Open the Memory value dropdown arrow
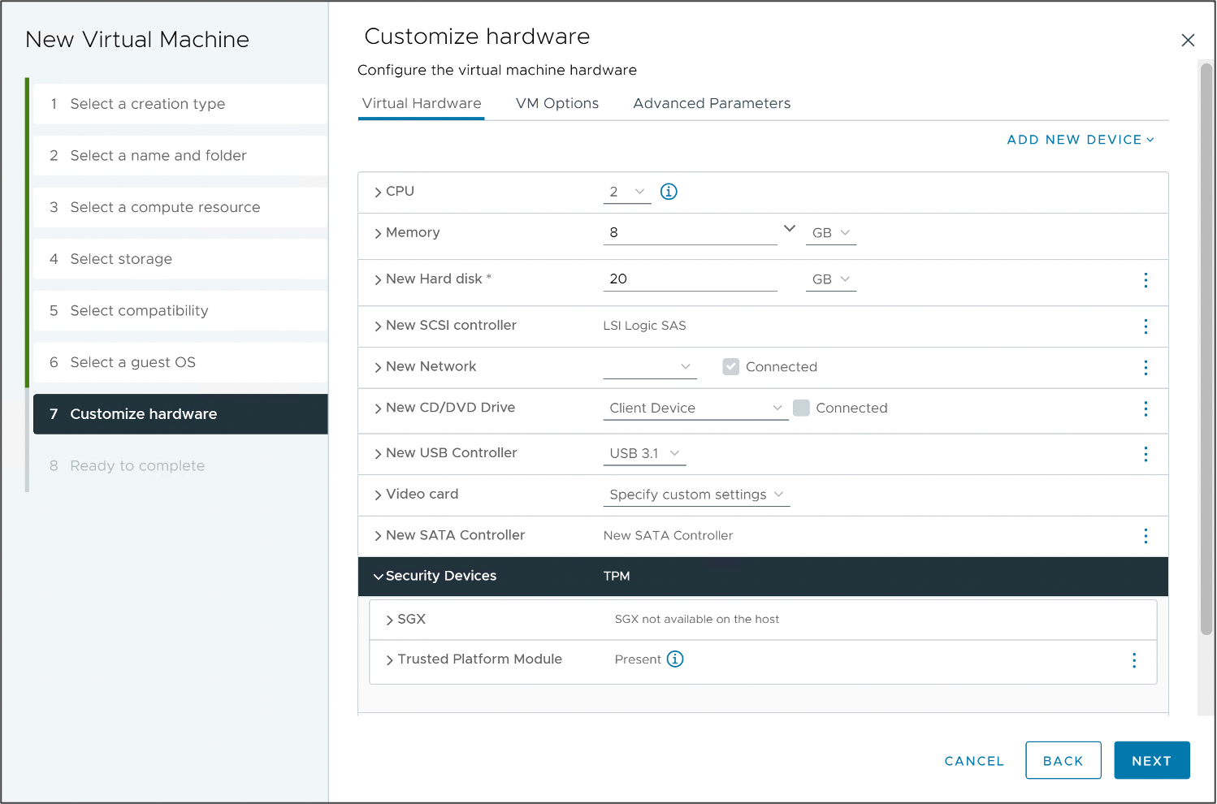The width and height of the screenshot is (1217, 804). pyautogui.click(x=789, y=228)
